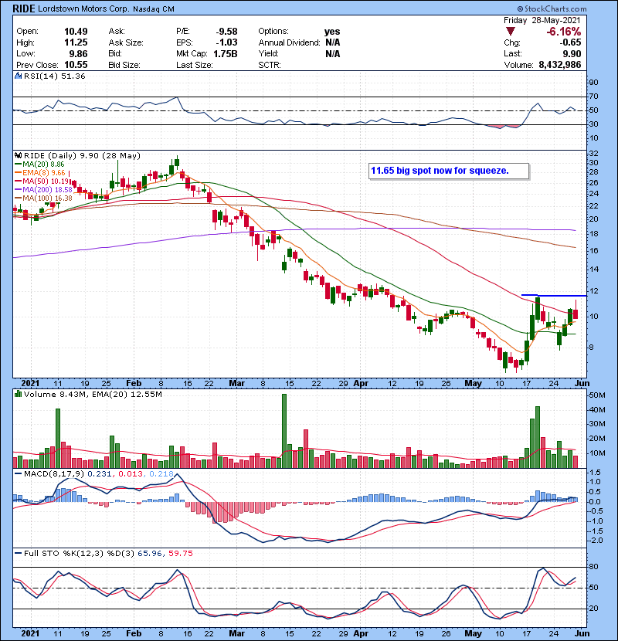618x641 pixels.
Task: Click the Jun label on price chart axis
Action: (582, 384)
